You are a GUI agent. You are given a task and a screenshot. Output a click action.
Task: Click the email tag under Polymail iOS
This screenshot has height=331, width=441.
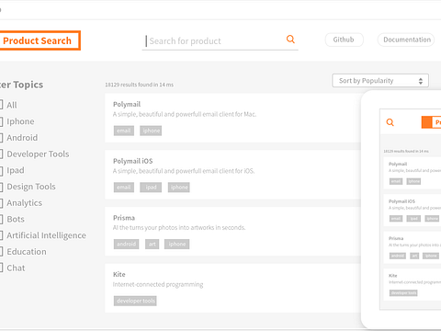pyautogui.click(x=124, y=188)
